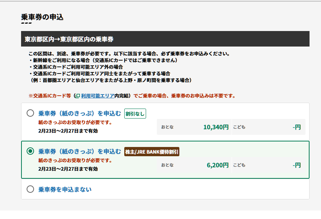Click the 乗車券を申込まない label

[x=65, y=189]
